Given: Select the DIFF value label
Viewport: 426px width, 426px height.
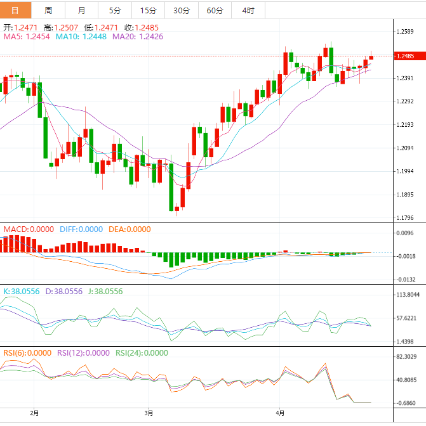Looking at the screenshot, I should [81, 229].
